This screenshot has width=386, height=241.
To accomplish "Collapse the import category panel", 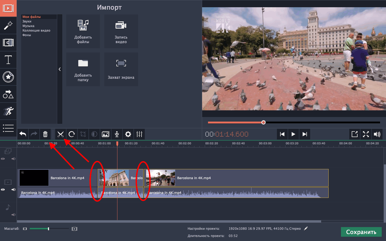I will [60, 69].
